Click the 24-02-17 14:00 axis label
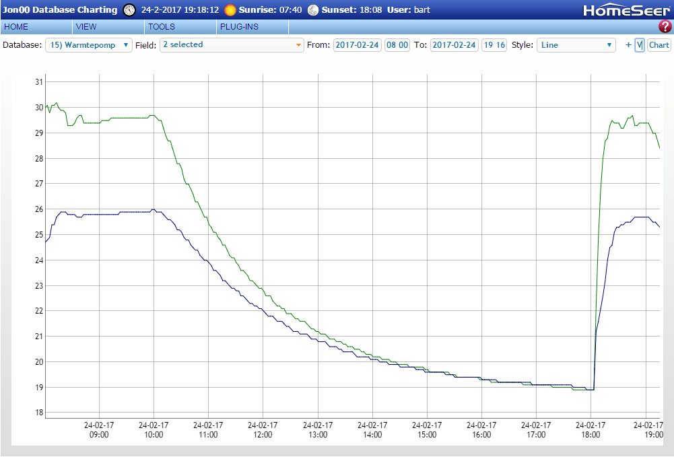 (x=372, y=429)
